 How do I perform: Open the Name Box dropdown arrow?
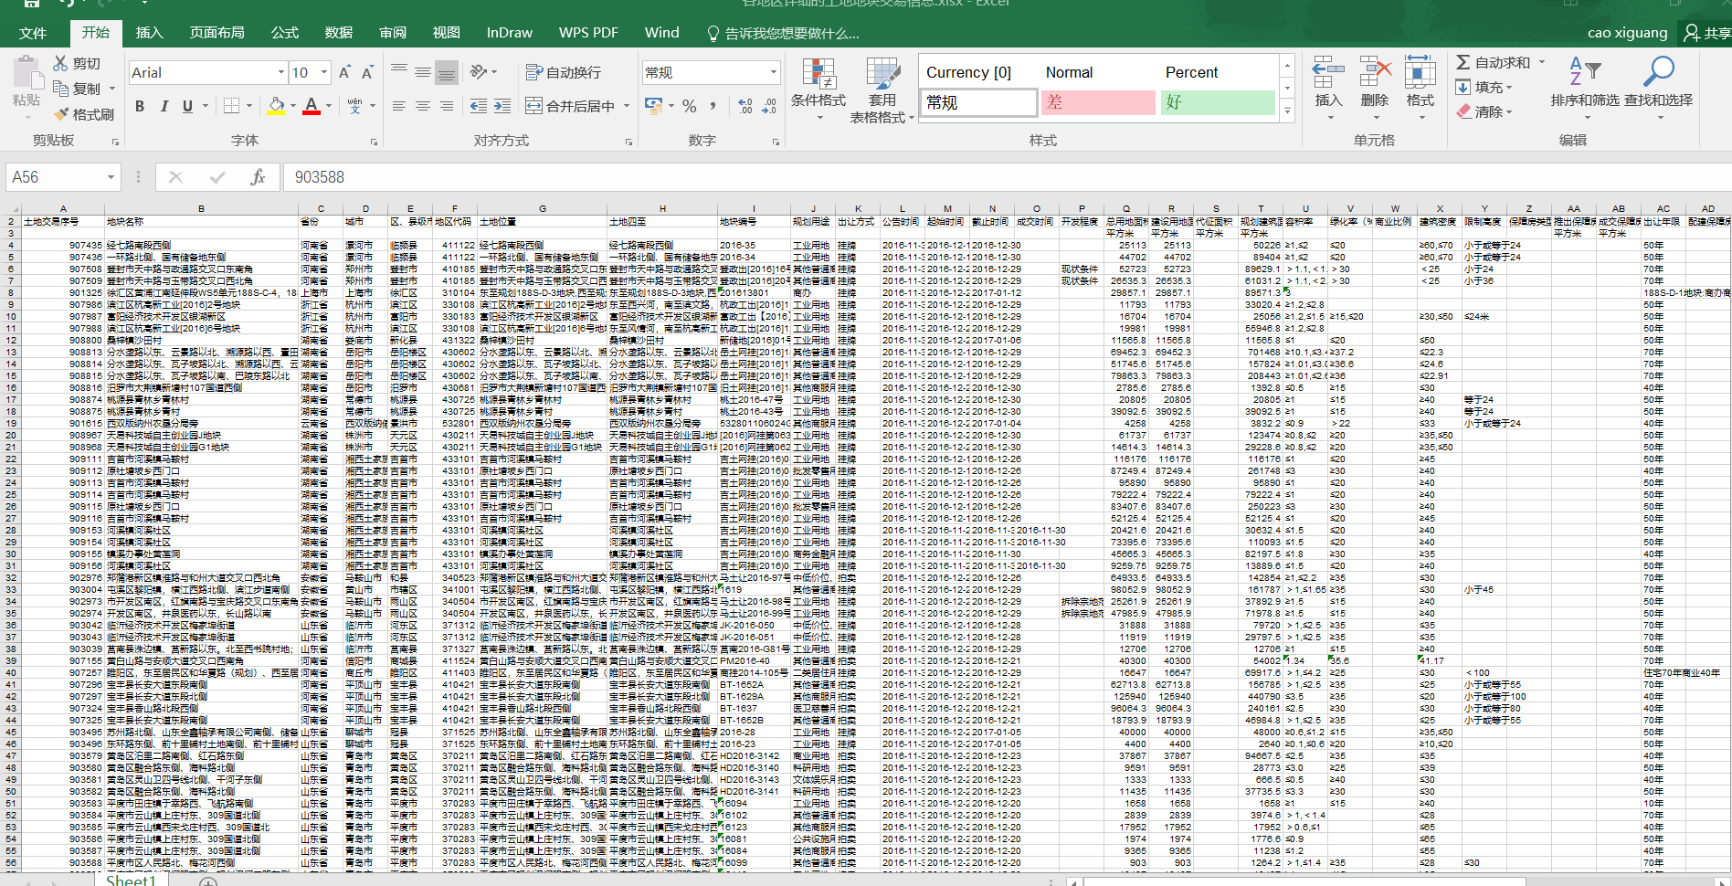coord(111,177)
